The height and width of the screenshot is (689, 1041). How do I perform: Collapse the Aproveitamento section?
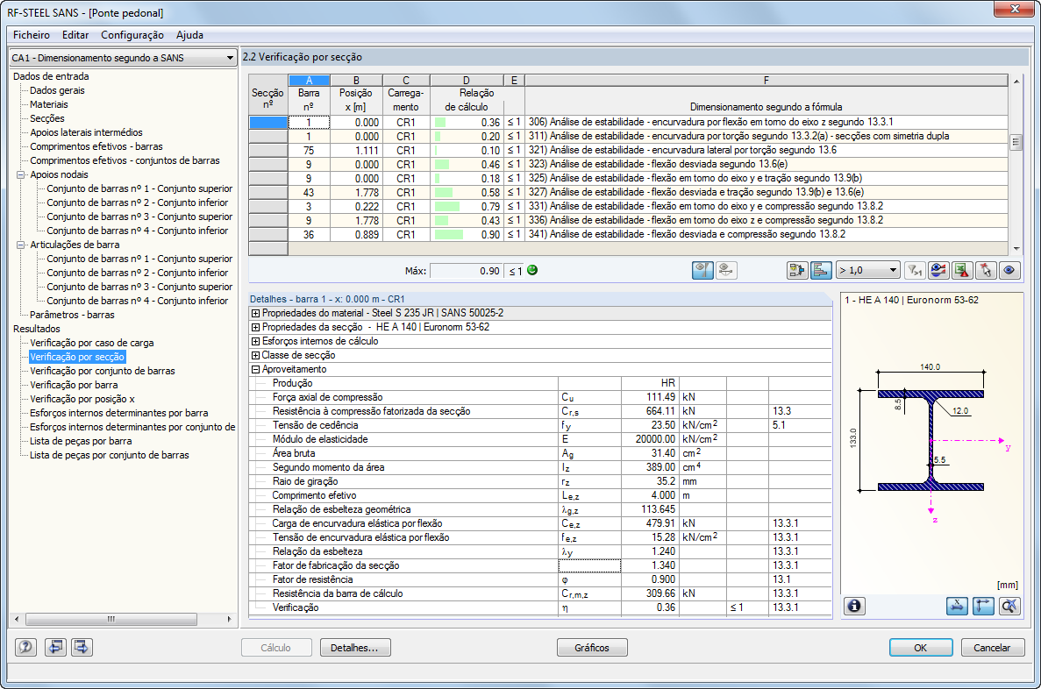(x=255, y=370)
